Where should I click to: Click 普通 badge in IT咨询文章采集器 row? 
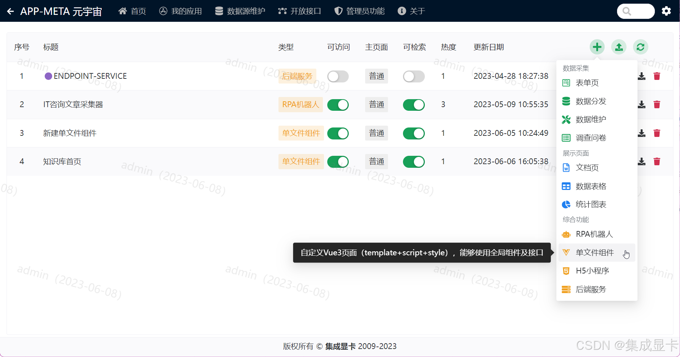(376, 105)
